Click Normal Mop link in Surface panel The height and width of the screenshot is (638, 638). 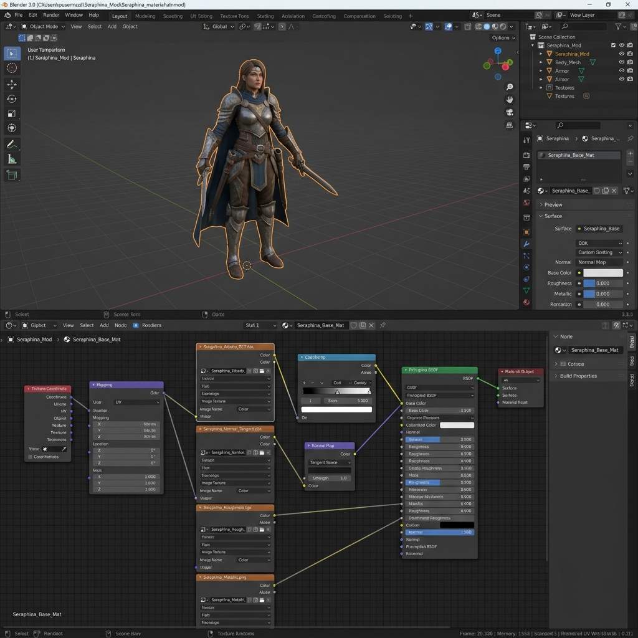click(599, 262)
